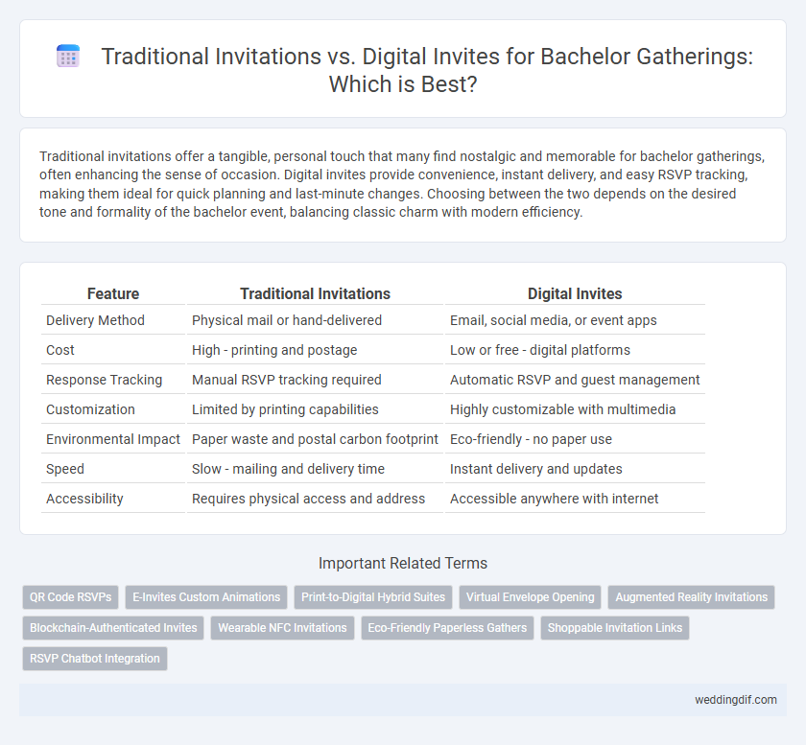Select the Environmental Impact row label
Screen dimensions: 806x745
click(113, 439)
